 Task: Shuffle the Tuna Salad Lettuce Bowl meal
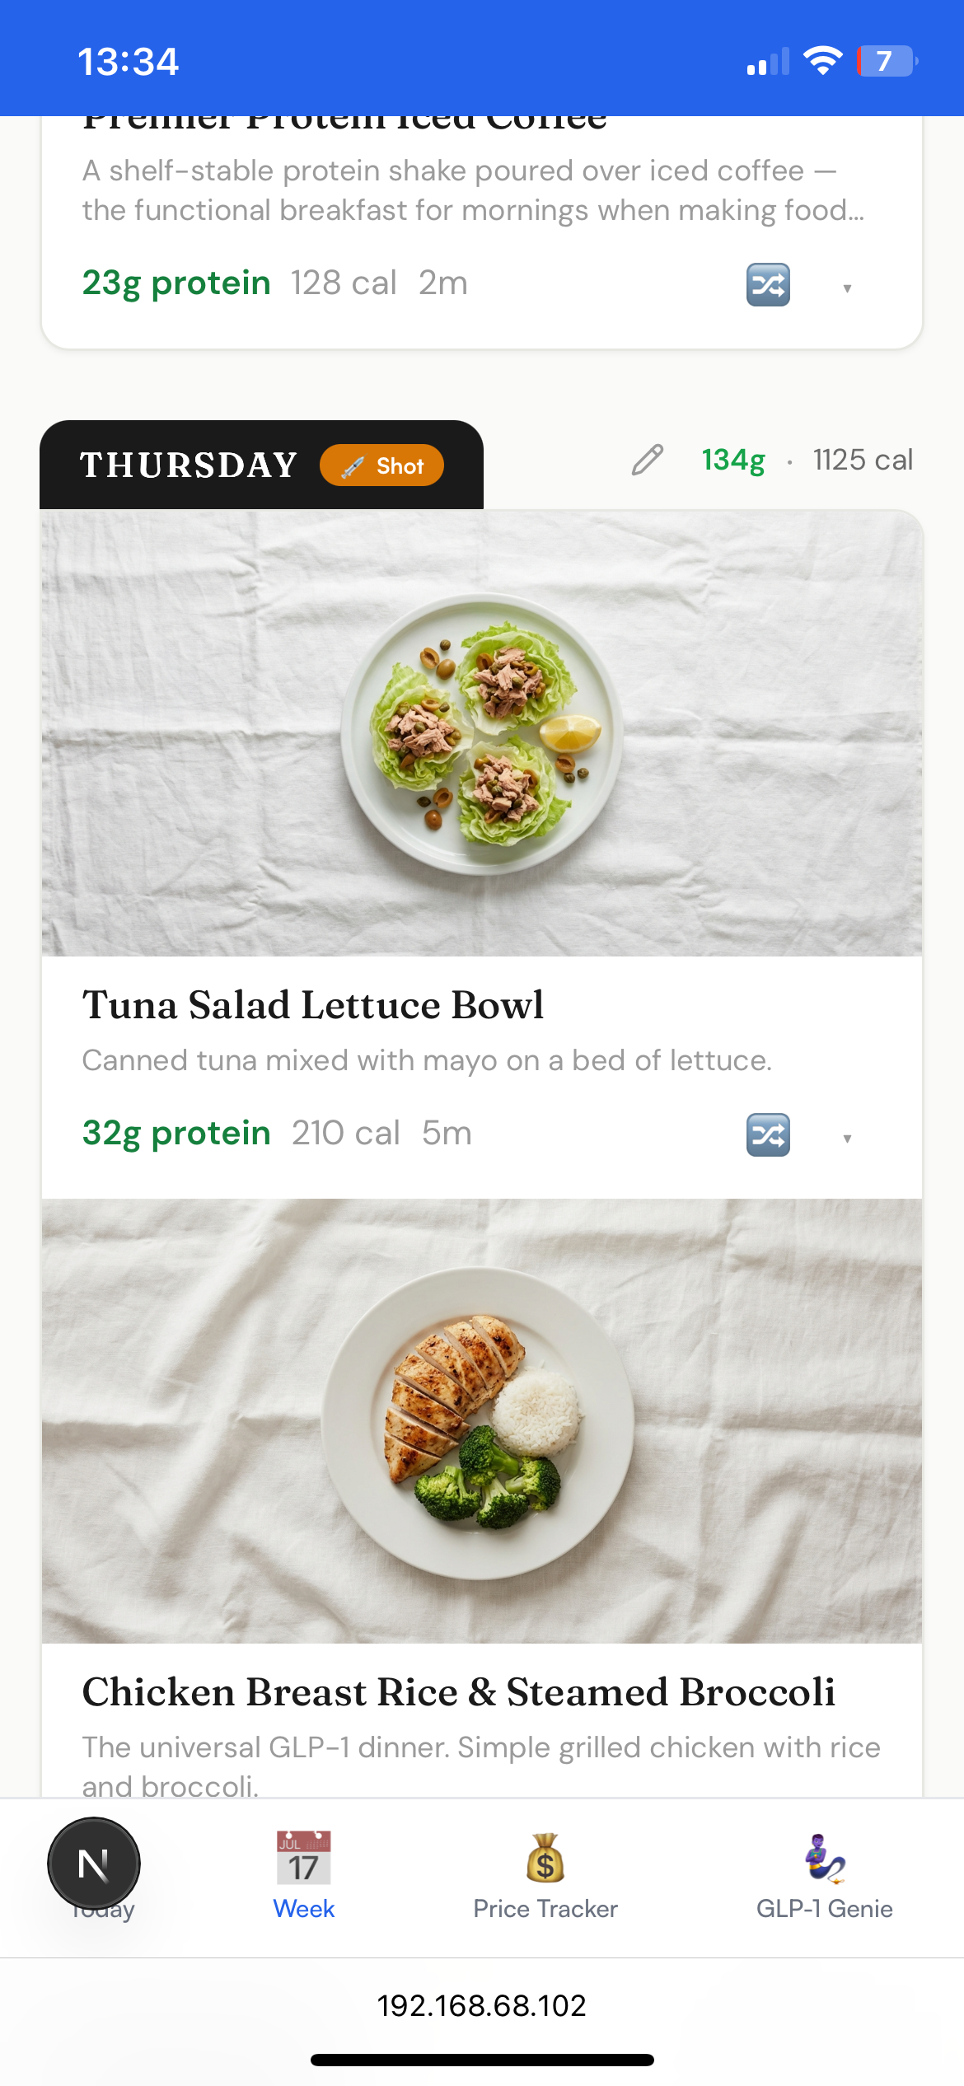[768, 1134]
